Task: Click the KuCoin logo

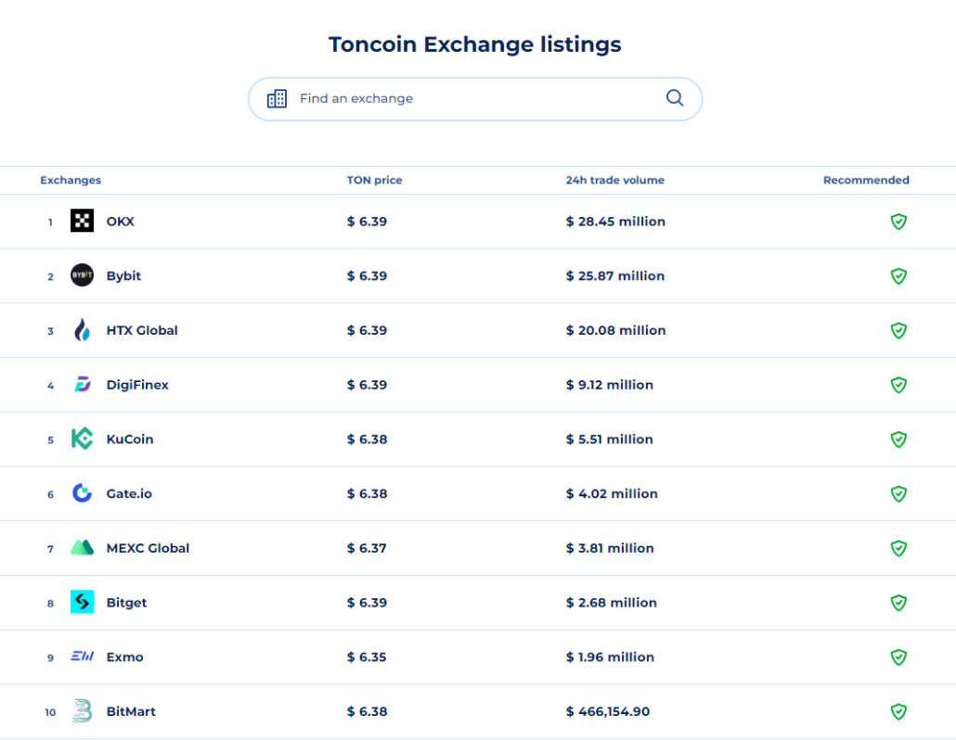Action: click(82, 439)
